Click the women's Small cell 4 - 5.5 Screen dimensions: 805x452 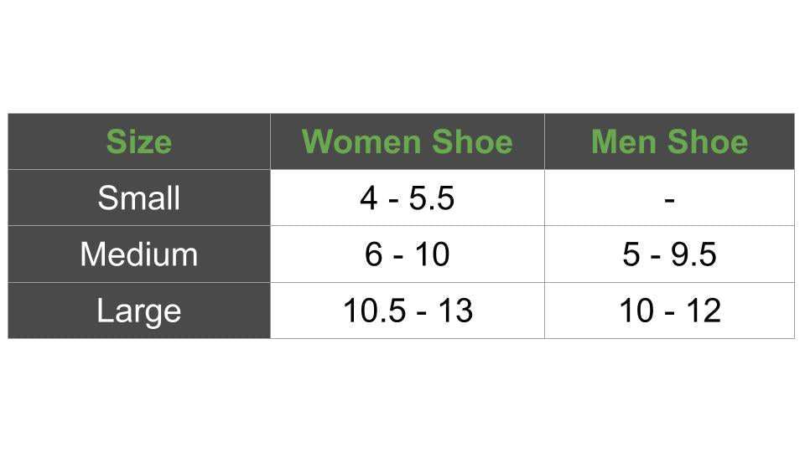point(407,198)
